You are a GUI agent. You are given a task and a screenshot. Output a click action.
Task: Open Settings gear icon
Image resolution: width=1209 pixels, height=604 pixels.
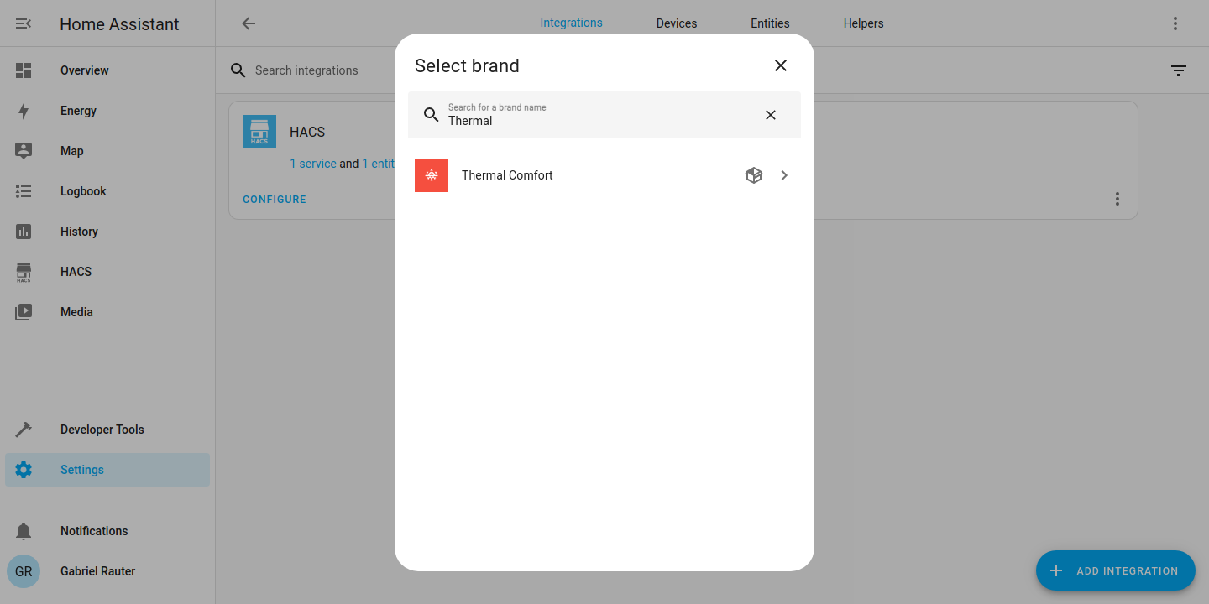(24, 470)
